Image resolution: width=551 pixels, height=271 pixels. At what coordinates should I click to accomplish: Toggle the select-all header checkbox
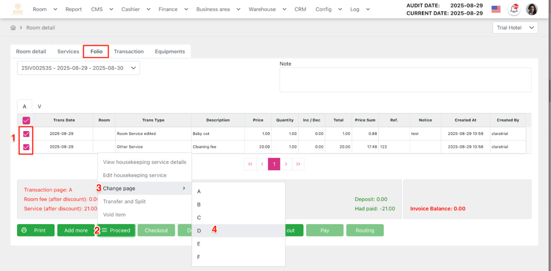tap(26, 120)
